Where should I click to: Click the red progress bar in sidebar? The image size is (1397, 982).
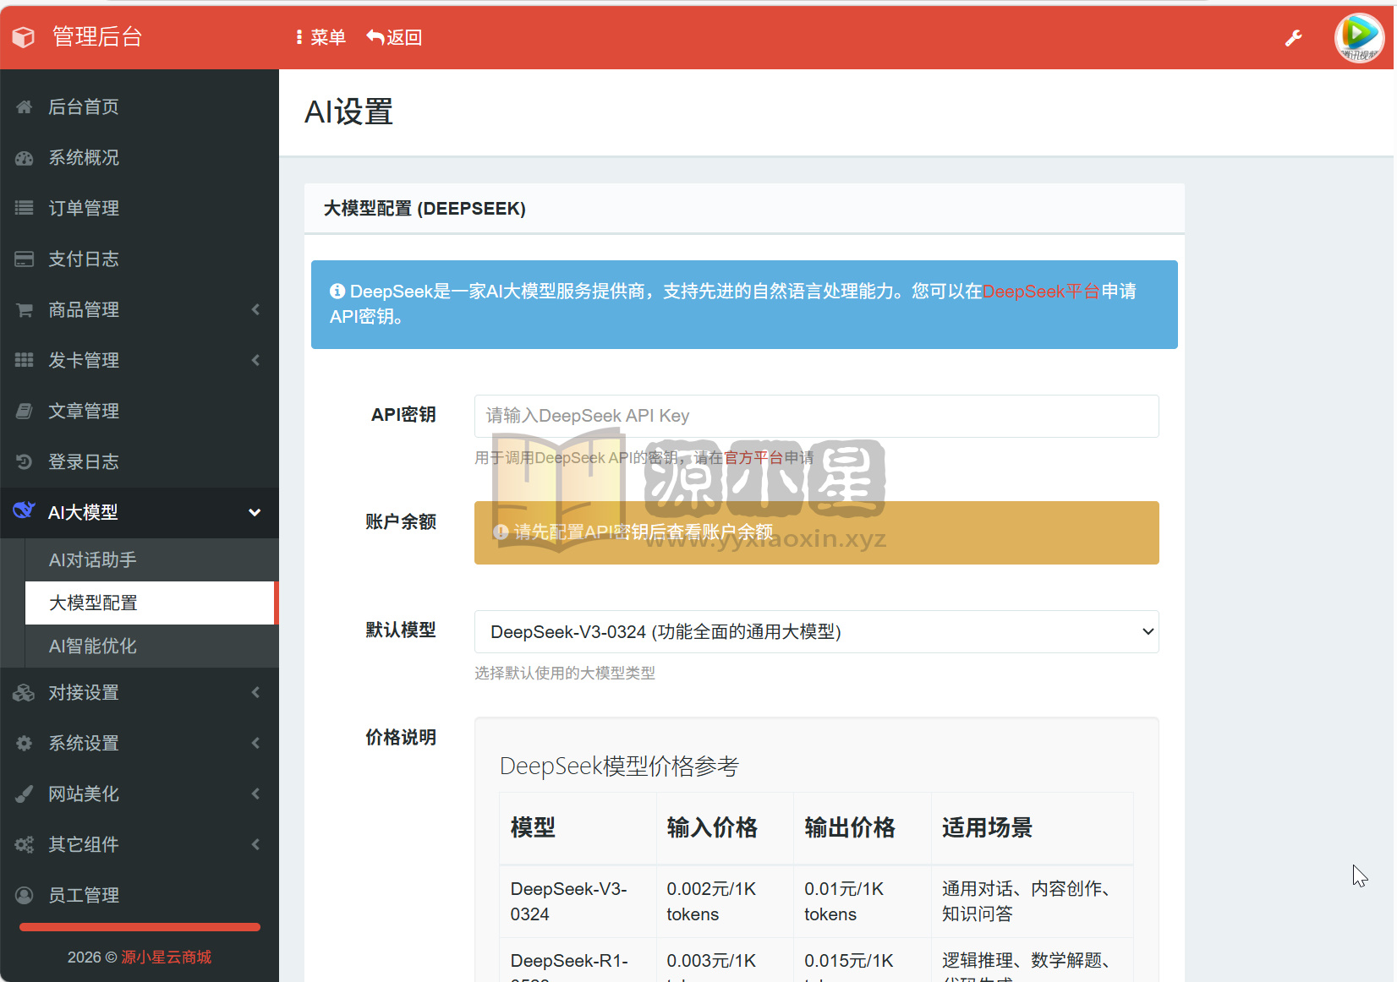click(x=139, y=927)
